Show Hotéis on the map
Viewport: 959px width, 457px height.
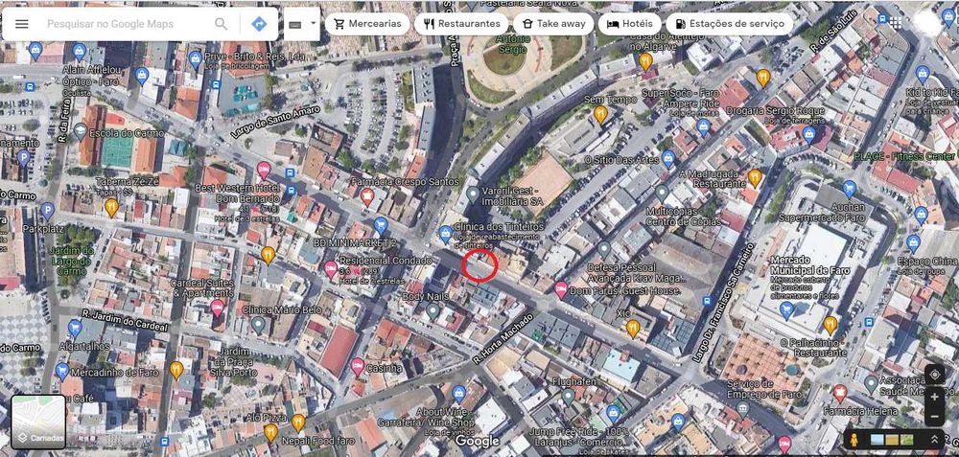629,24
